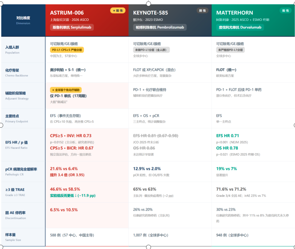The height and width of the screenshot is (249, 295).
Task: Click the 斯鲁利单抗 Serplulimab drug pill
Action: [x=72, y=27]
